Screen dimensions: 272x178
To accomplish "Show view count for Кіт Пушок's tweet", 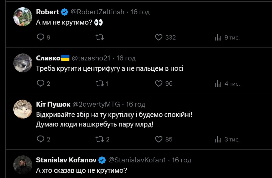I will coord(218,139).
